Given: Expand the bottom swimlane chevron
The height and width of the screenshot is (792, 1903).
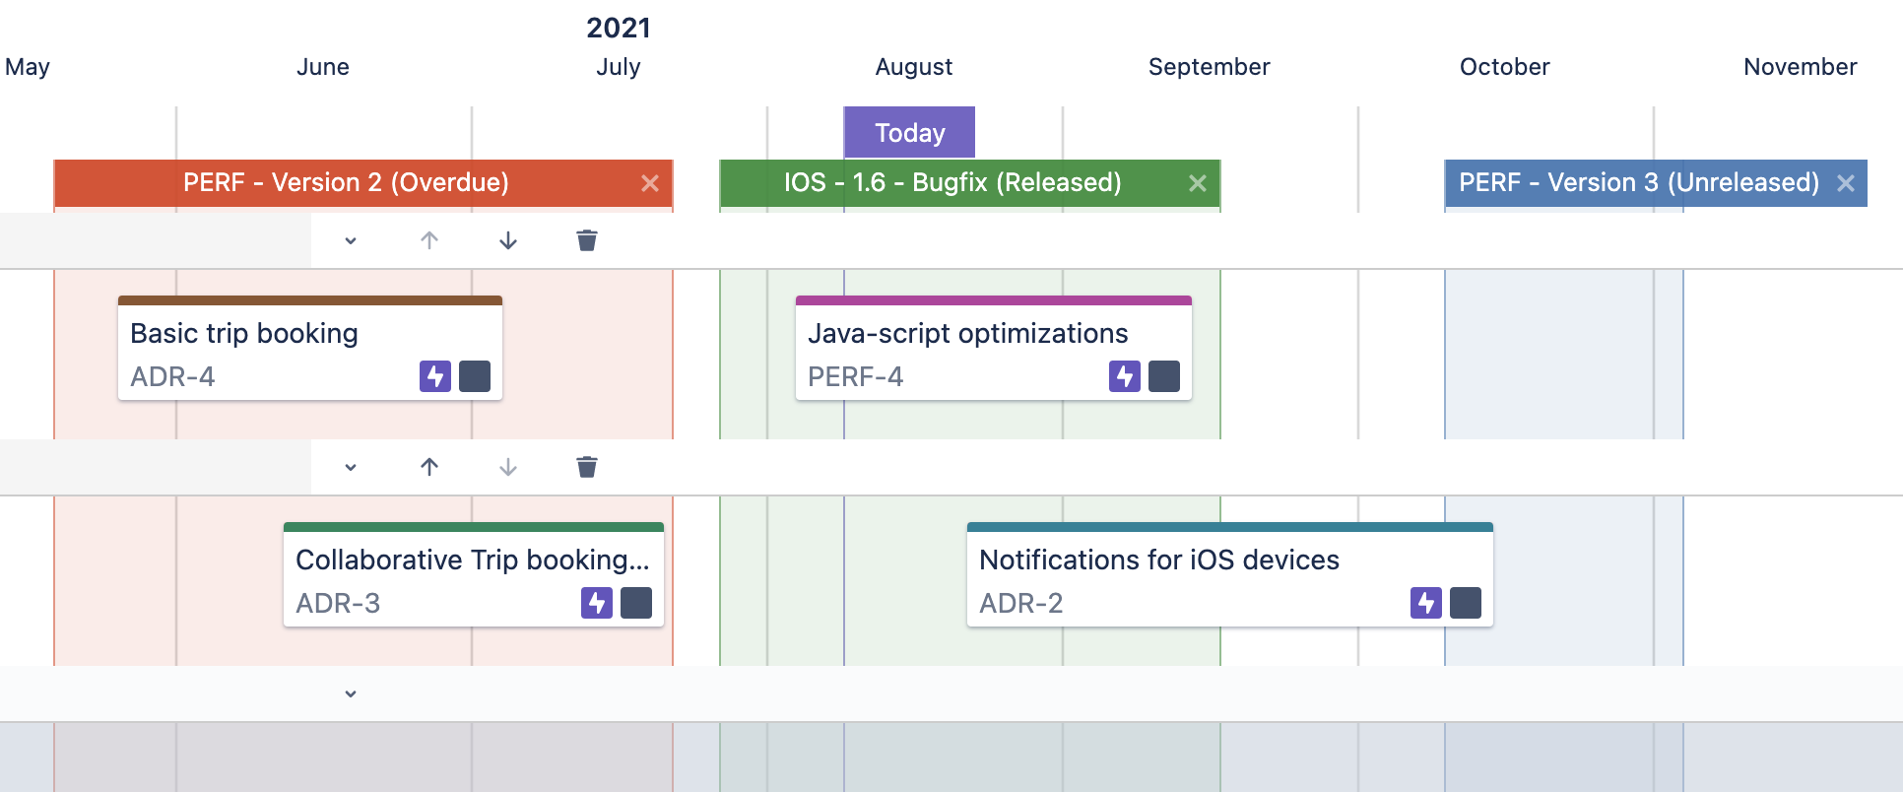Looking at the screenshot, I should click(351, 693).
